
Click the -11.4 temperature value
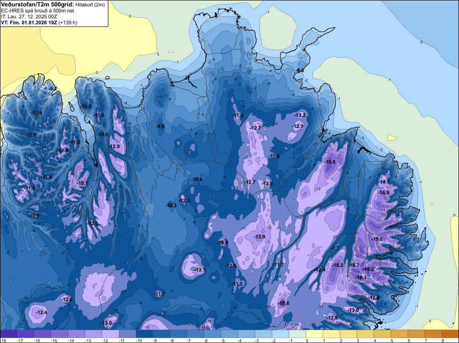tap(46, 177)
